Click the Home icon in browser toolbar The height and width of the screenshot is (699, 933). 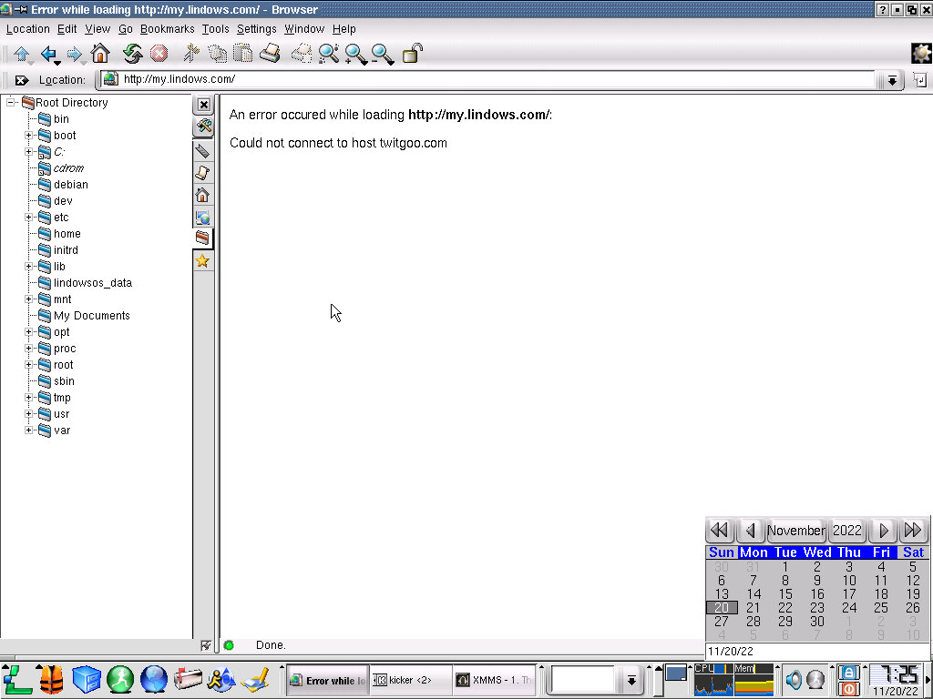coord(100,54)
